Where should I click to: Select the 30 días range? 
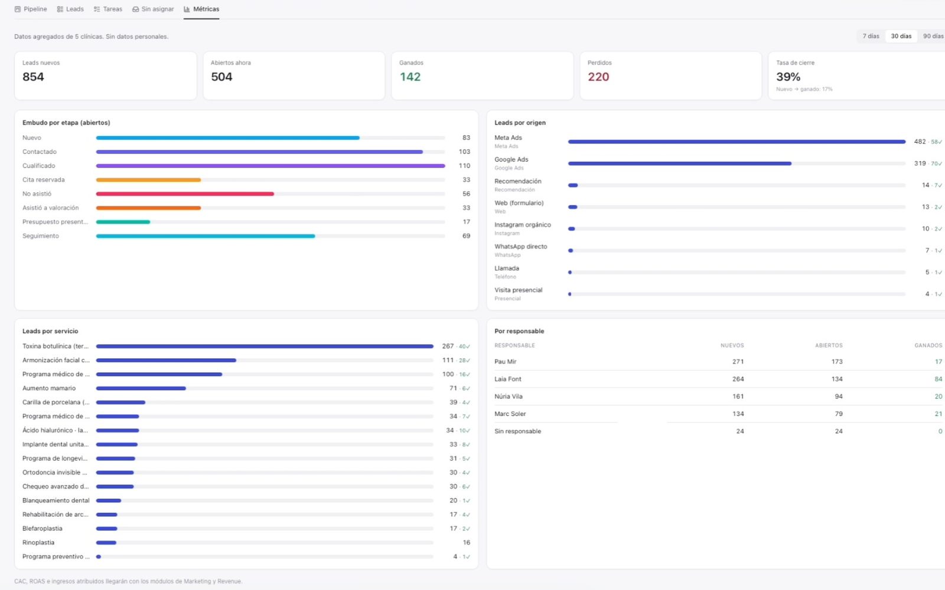point(901,36)
